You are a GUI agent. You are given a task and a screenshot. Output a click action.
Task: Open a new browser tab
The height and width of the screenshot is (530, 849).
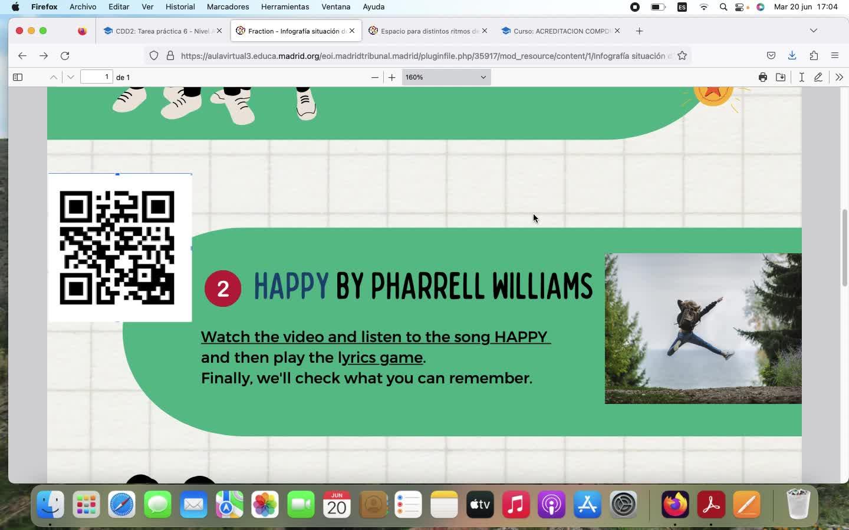point(639,31)
